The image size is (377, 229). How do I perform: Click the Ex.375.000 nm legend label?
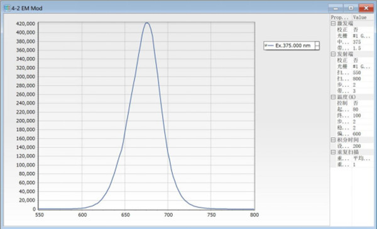click(293, 45)
